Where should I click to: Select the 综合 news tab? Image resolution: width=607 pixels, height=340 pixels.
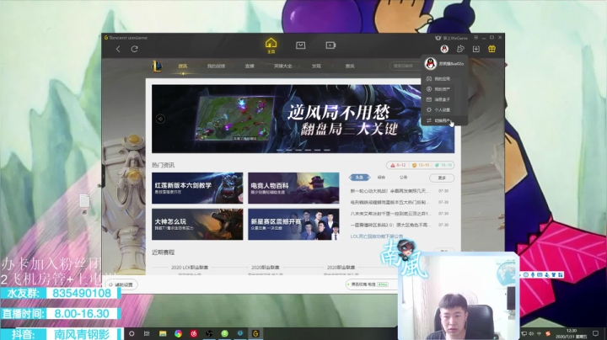381,178
